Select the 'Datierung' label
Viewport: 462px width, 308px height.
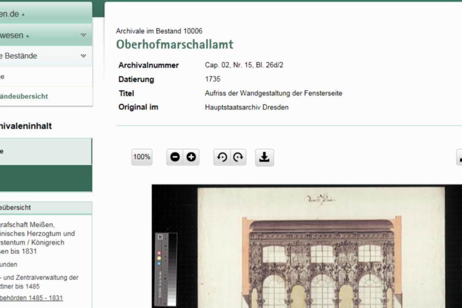pyautogui.click(x=136, y=80)
